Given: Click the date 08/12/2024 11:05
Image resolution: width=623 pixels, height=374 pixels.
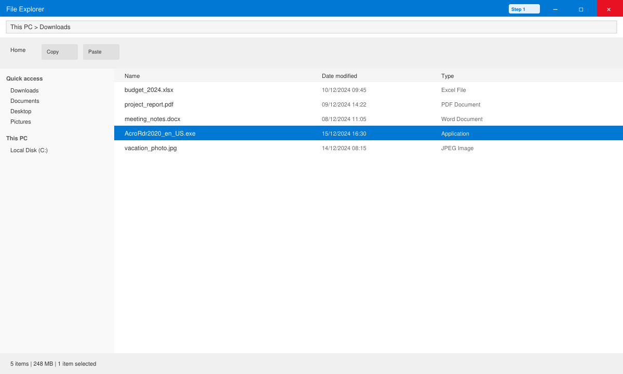Looking at the screenshot, I should [344, 119].
